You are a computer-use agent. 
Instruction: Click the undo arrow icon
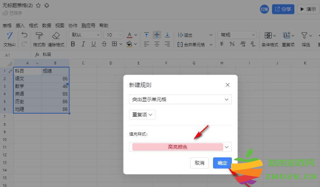click(x=24, y=35)
